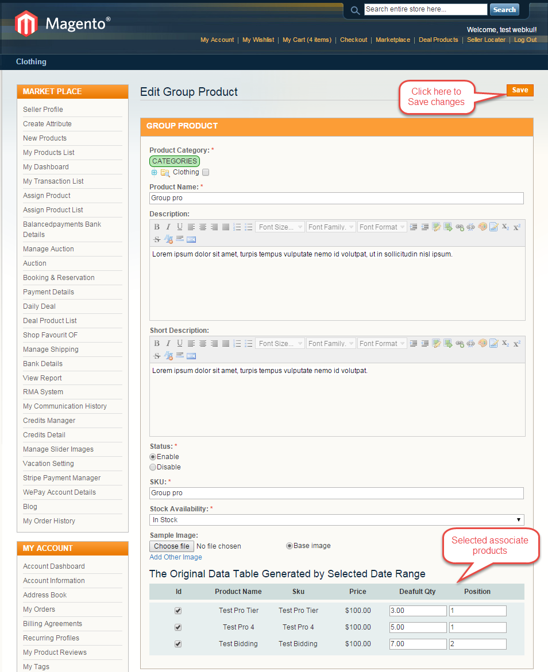Pick text color in Short Description toolbar
Image resolution: width=548 pixels, height=672 pixels.
click(483, 344)
